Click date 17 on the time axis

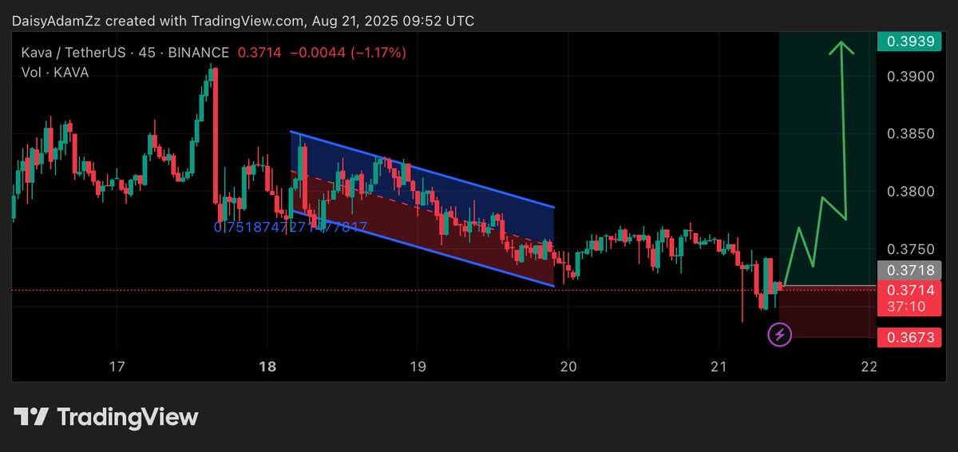[117, 367]
